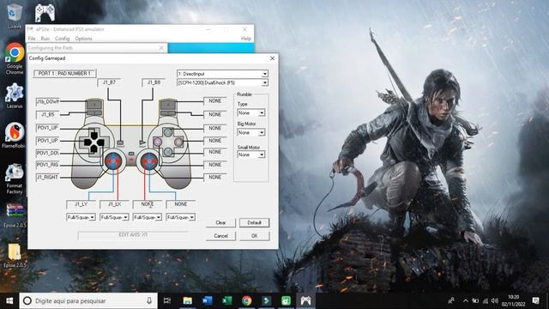
Task: Open the File menu in ePSXe
Action: click(x=32, y=39)
